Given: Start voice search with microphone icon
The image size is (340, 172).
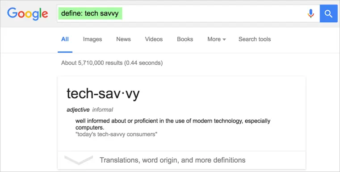Looking at the screenshot, I should point(311,13).
